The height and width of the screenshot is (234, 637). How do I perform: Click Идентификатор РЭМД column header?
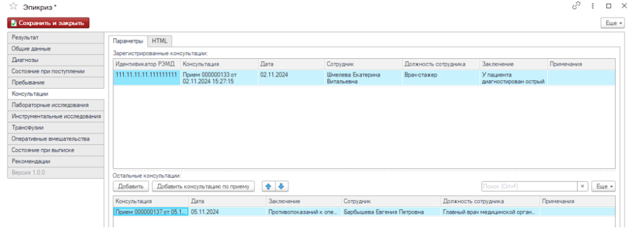pyautogui.click(x=147, y=64)
